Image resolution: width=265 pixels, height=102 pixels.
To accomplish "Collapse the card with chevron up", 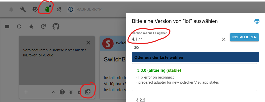I will click(x=54, y=92).
